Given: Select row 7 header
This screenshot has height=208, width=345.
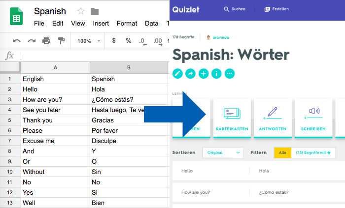Looking at the screenshot, I should (10, 141).
